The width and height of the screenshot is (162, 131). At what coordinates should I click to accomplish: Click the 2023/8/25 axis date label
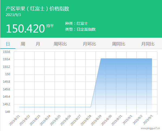click(55, 120)
